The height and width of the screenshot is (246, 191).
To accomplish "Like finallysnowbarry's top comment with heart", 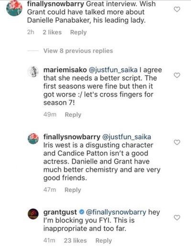I will [177, 10].
